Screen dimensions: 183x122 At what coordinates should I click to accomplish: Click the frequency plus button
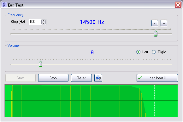tap(164, 23)
